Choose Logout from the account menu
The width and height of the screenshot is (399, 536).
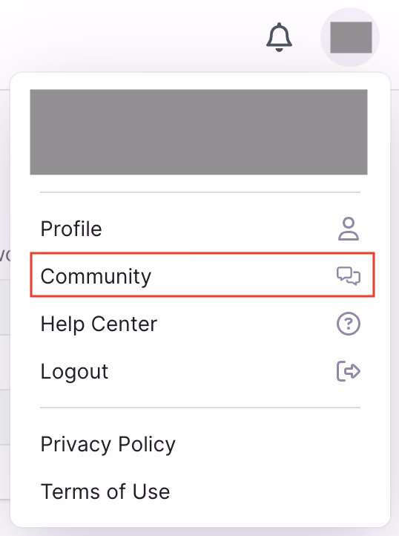point(202,371)
